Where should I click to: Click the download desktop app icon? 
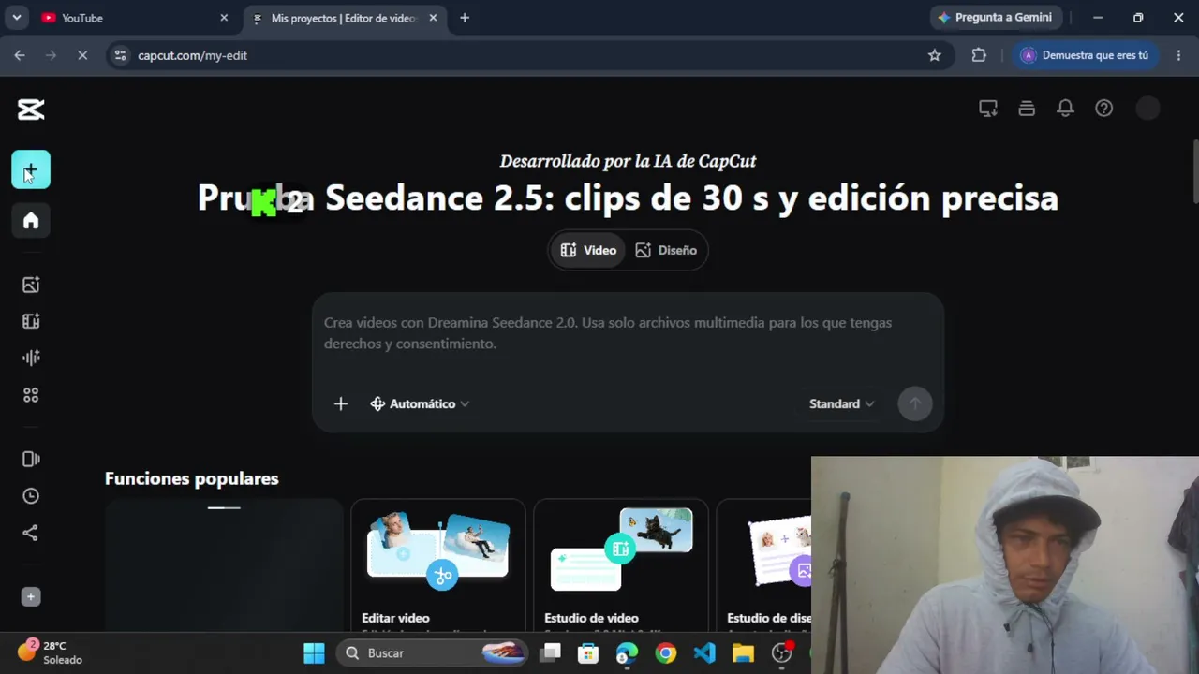(988, 109)
